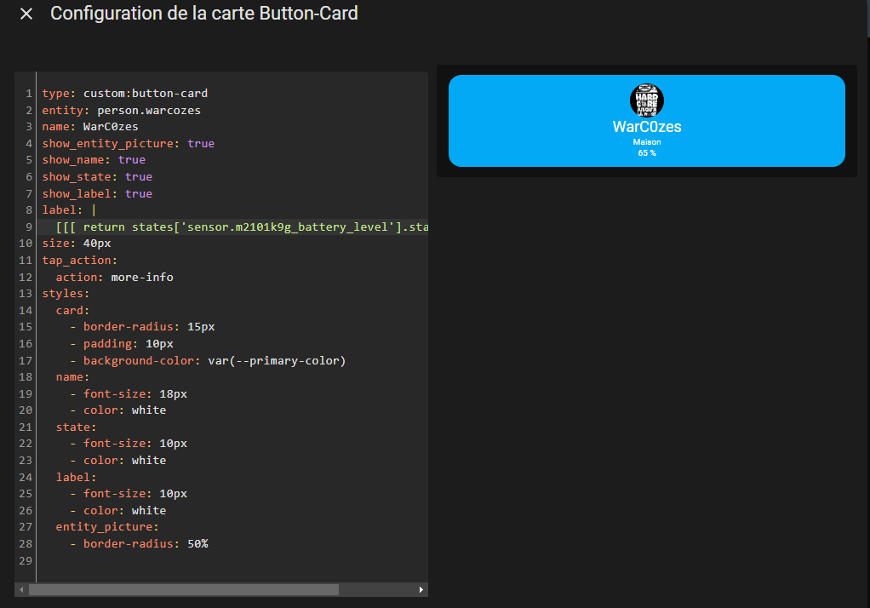Close the Button-Card configuration dialog
Viewport: 870px width, 608px height.
click(26, 14)
